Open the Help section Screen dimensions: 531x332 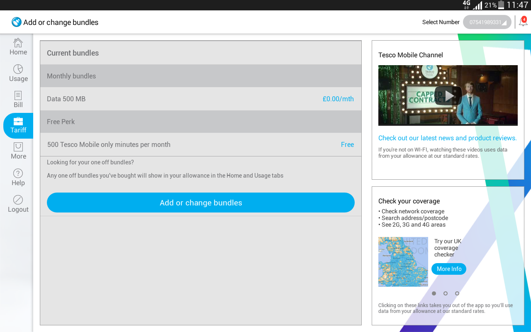click(18, 177)
